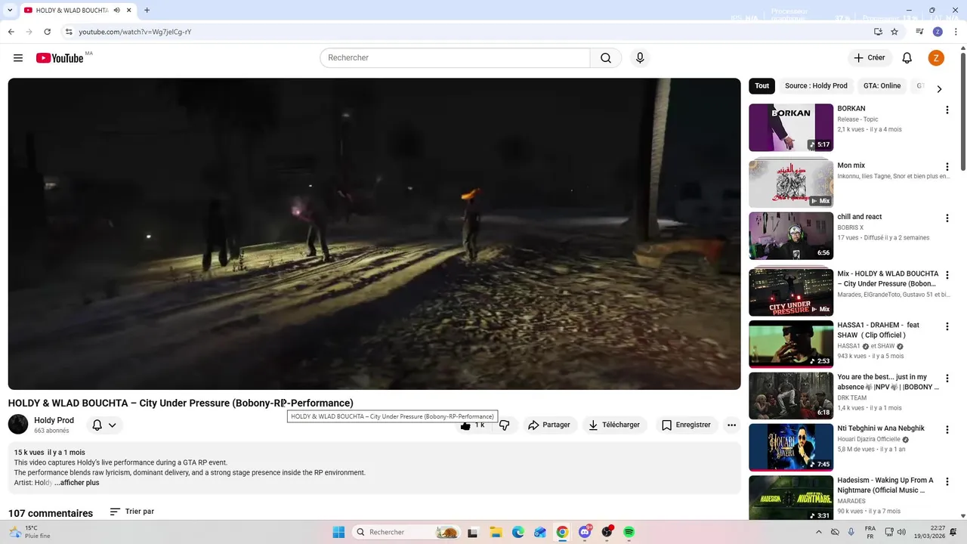
Task: Click the Créer button
Action: coord(870,58)
